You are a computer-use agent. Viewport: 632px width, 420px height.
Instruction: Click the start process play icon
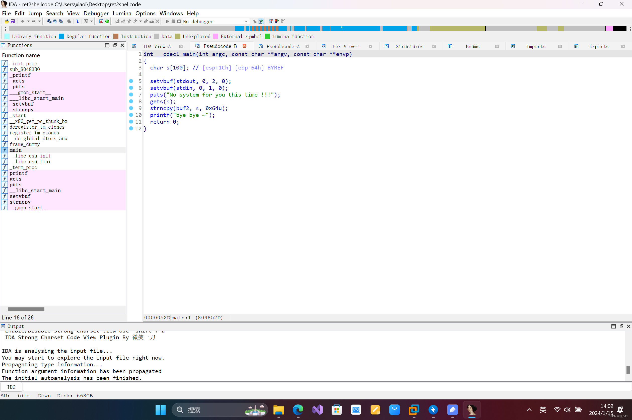coord(168,21)
